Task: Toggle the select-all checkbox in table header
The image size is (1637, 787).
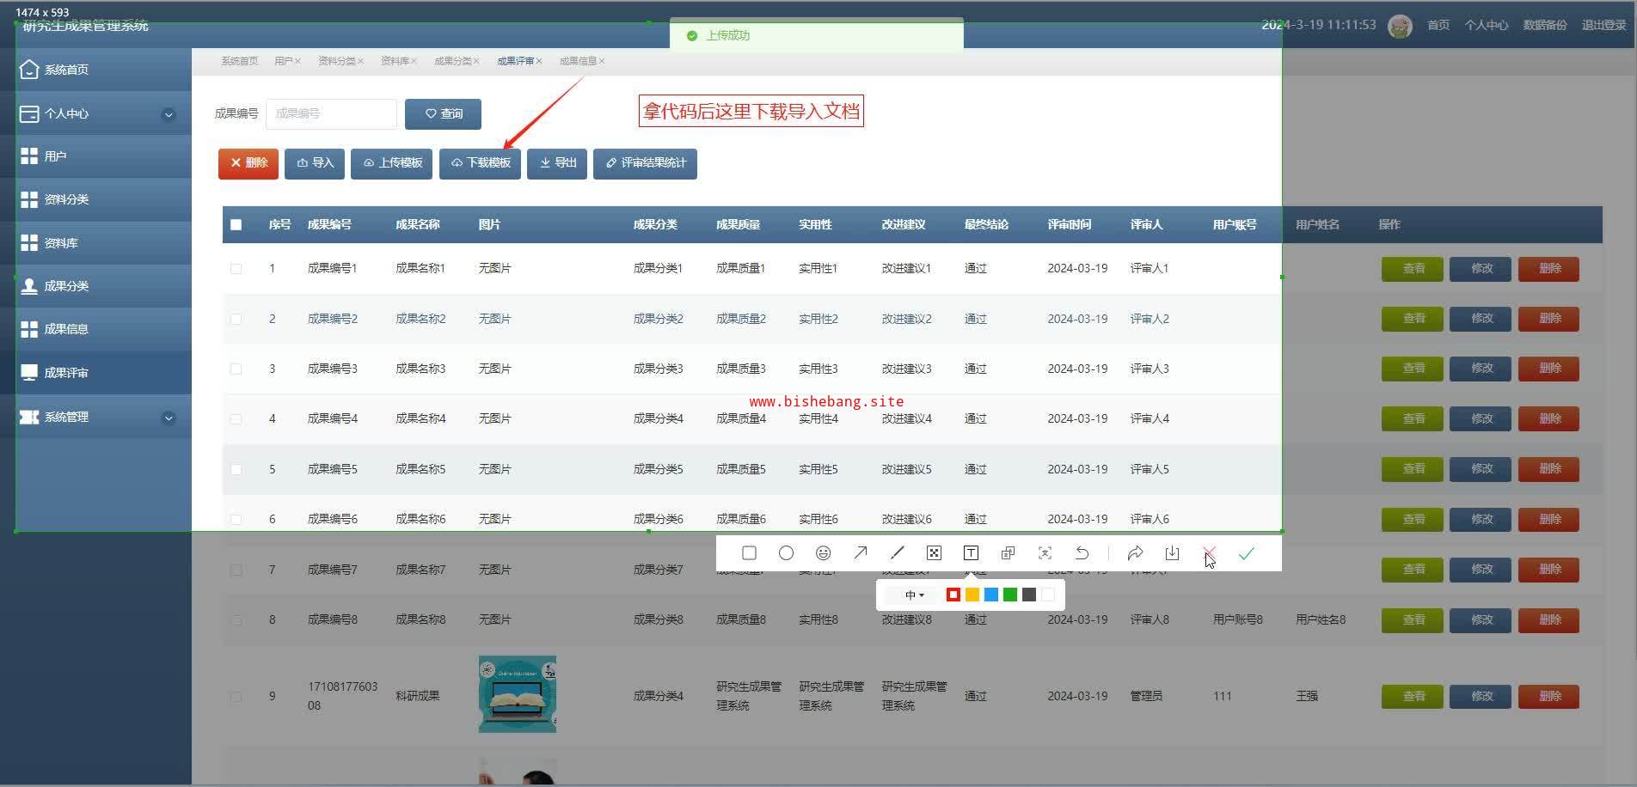Action: [236, 225]
